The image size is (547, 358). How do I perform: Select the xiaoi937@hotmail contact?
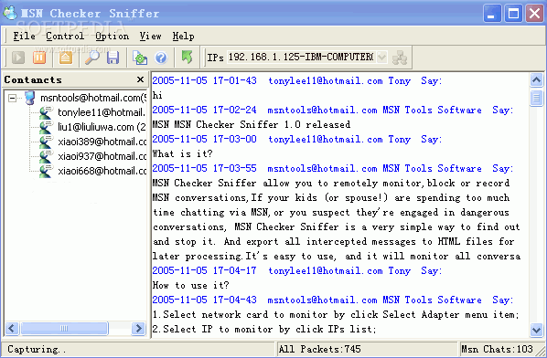[102, 156]
